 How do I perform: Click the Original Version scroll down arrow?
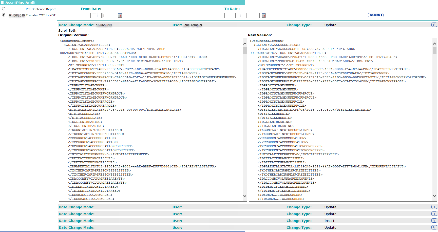(x=245, y=196)
